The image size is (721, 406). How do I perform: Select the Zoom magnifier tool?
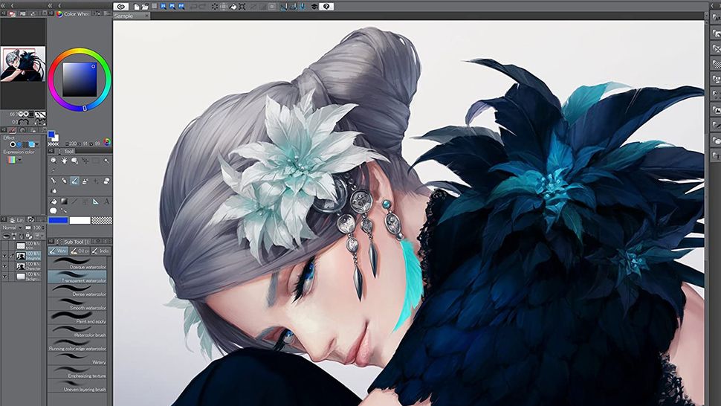54,161
